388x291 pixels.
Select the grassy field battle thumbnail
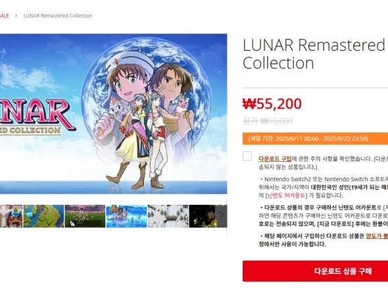tap(85, 216)
